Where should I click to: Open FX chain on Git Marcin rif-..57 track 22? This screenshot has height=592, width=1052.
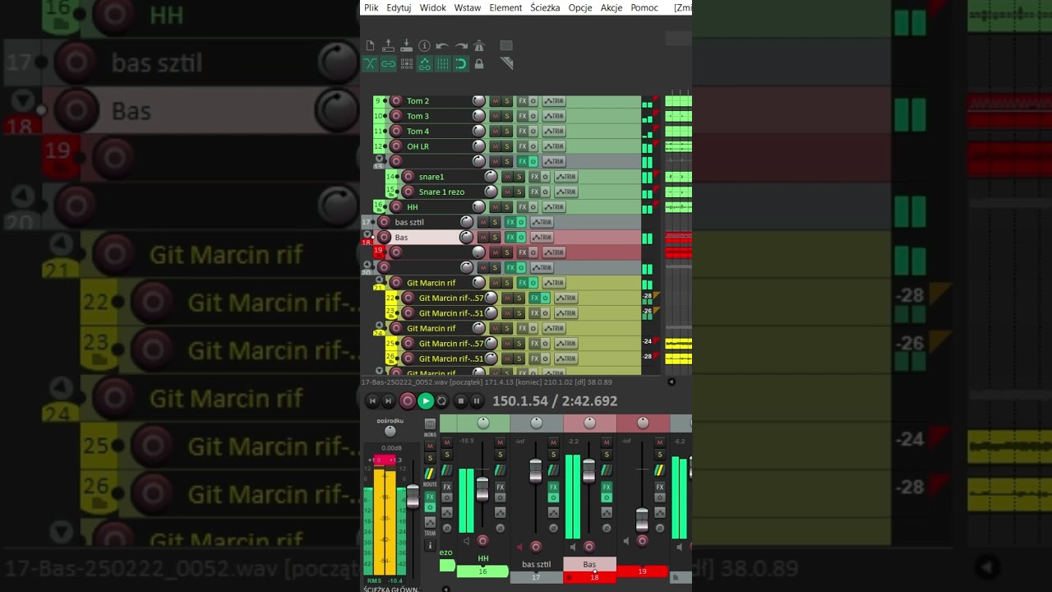coord(534,298)
